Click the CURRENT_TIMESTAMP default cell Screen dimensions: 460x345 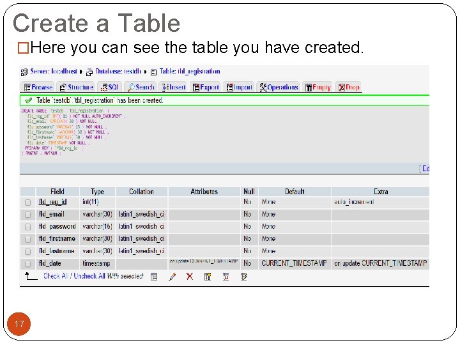tap(294, 263)
